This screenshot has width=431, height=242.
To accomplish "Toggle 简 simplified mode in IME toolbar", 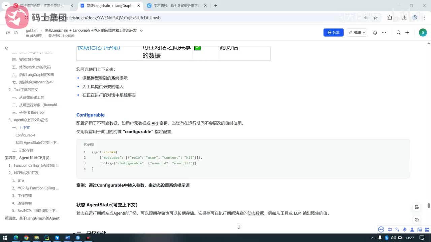I will pos(420,230).
